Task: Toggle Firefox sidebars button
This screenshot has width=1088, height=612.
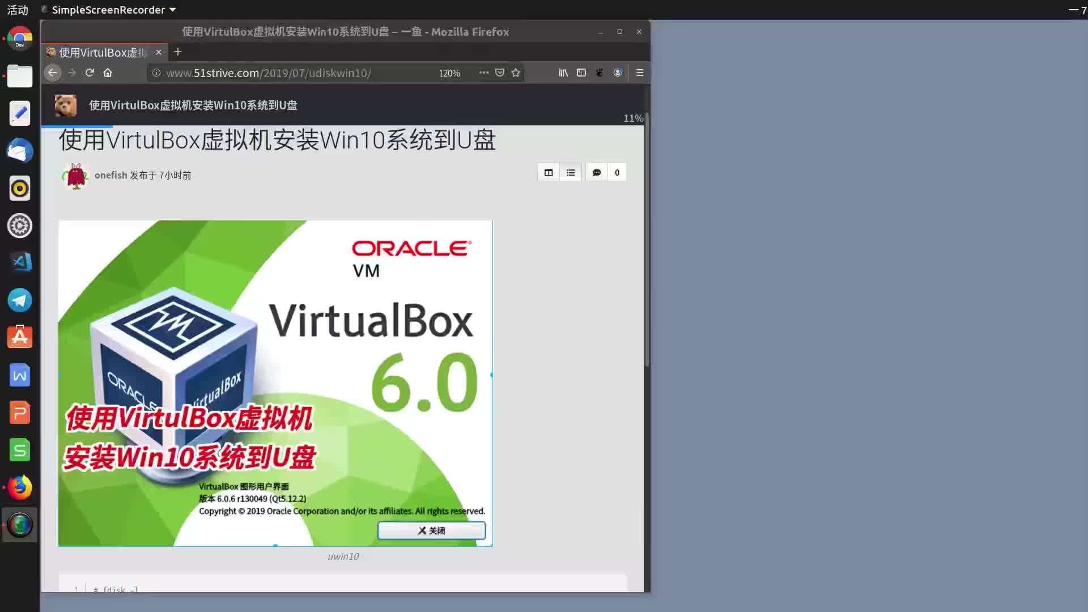Action: point(581,73)
